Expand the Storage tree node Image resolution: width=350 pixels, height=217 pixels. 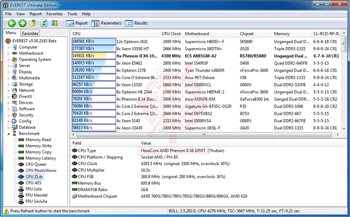(x=8, y=84)
